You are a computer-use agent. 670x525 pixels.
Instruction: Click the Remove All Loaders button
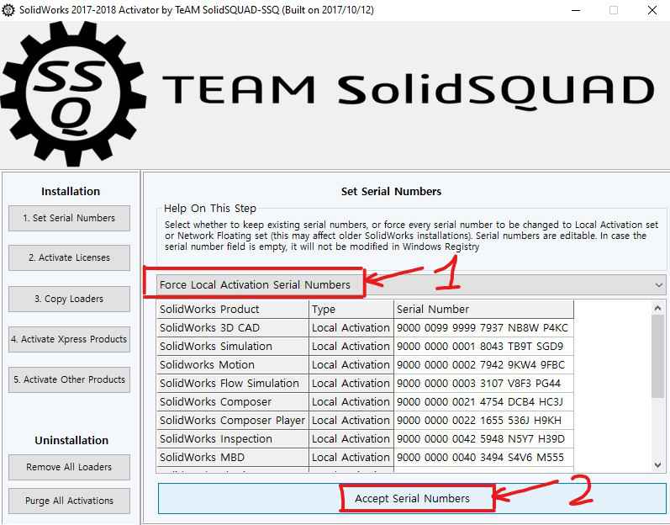[x=70, y=467]
